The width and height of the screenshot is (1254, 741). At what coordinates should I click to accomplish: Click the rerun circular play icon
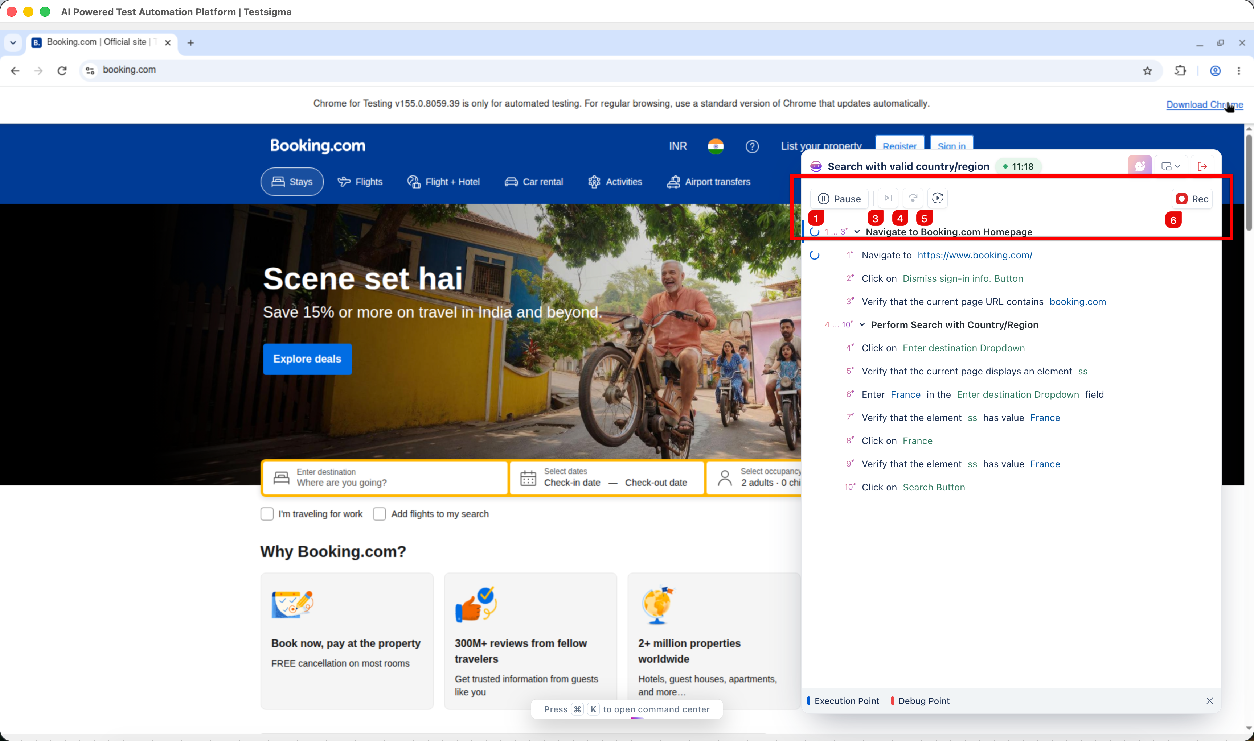938,198
